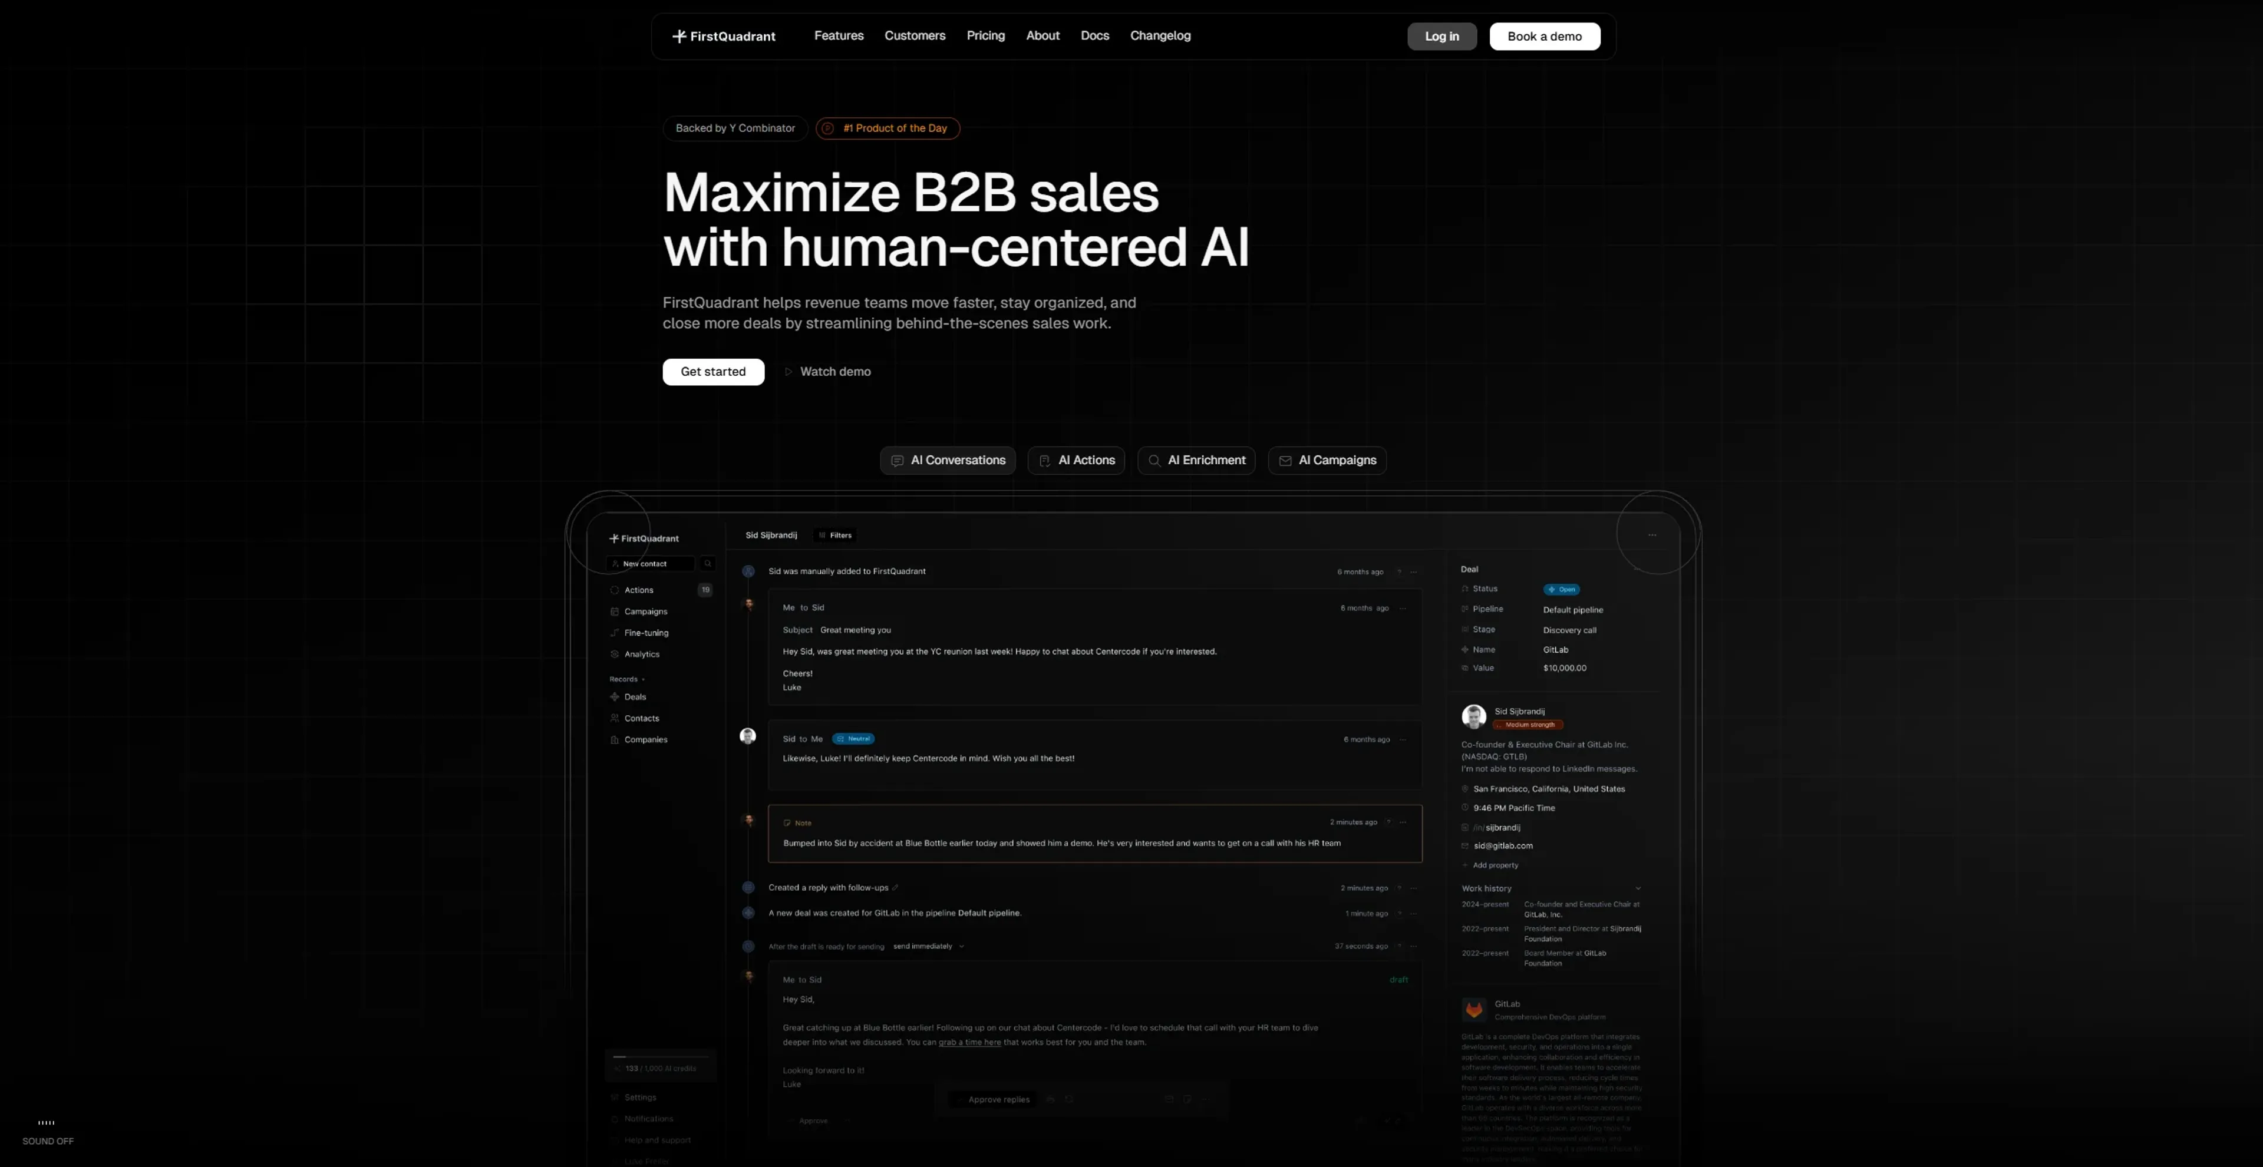Open Companies in the sidebar
The height and width of the screenshot is (1167, 2263).
646,739
